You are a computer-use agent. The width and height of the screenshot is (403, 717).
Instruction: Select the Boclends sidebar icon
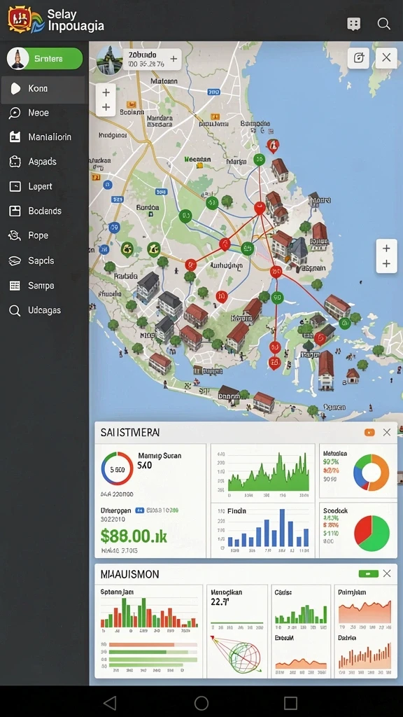pyautogui.click(x=15, y=211)
